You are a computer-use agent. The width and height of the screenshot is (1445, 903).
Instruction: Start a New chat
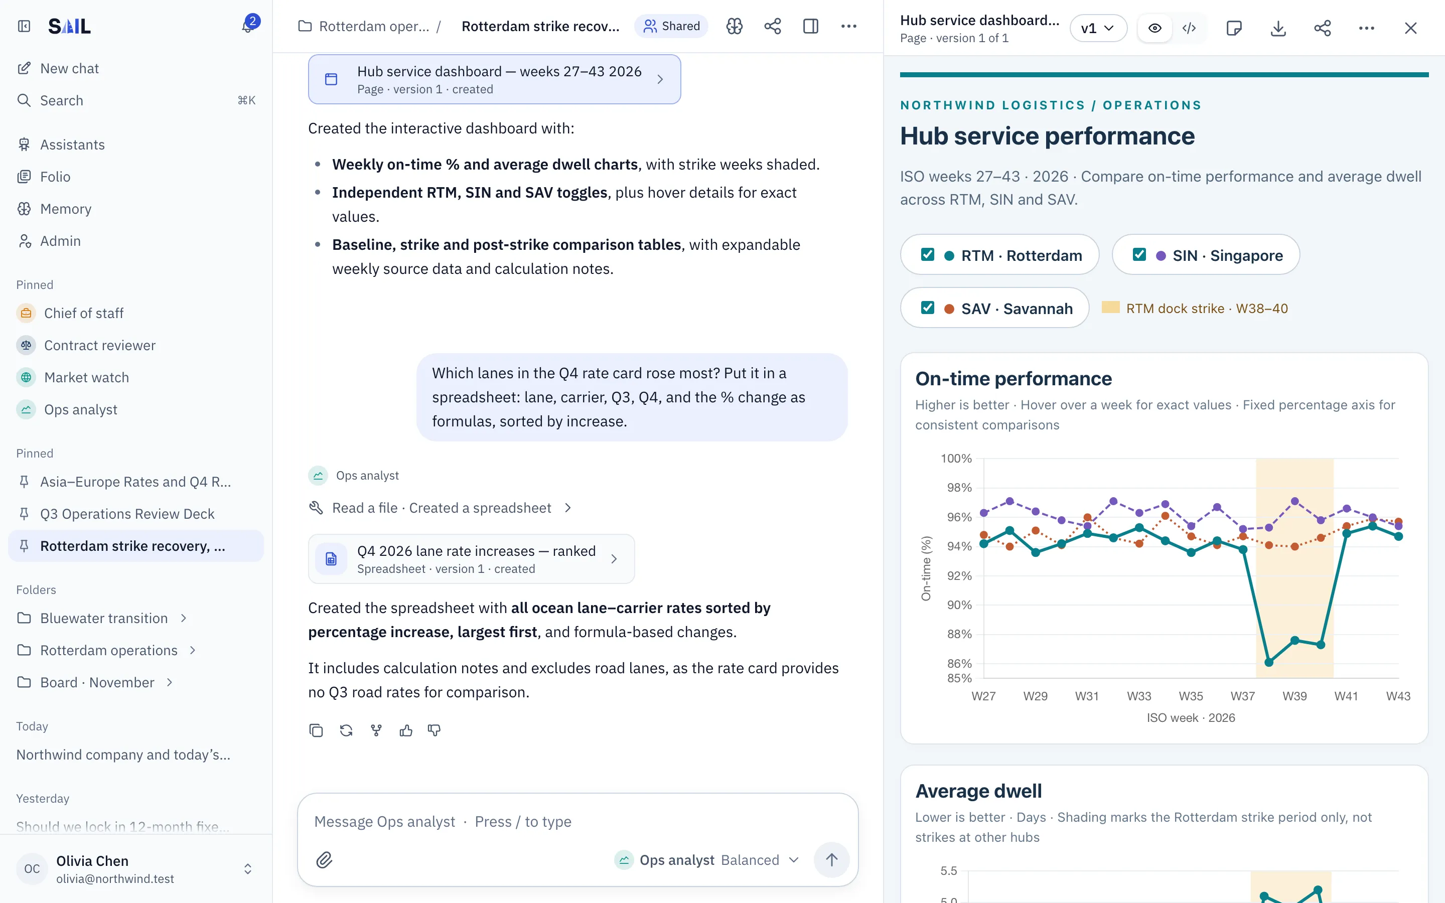pos(136,68)
